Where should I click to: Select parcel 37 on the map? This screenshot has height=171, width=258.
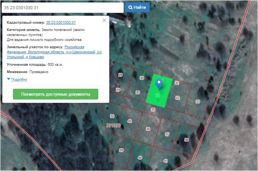click(x=167, y=134)
